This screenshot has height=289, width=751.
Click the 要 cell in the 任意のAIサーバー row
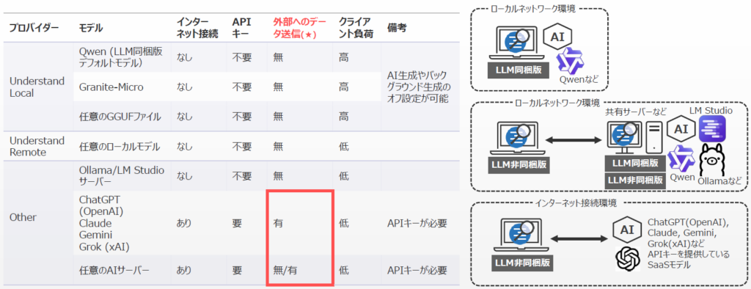click(x=237, y=271)
